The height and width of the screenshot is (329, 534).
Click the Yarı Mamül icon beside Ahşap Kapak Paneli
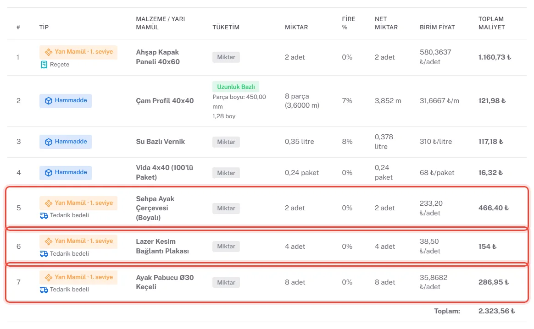pyautogui.click(x=48, y=52)
